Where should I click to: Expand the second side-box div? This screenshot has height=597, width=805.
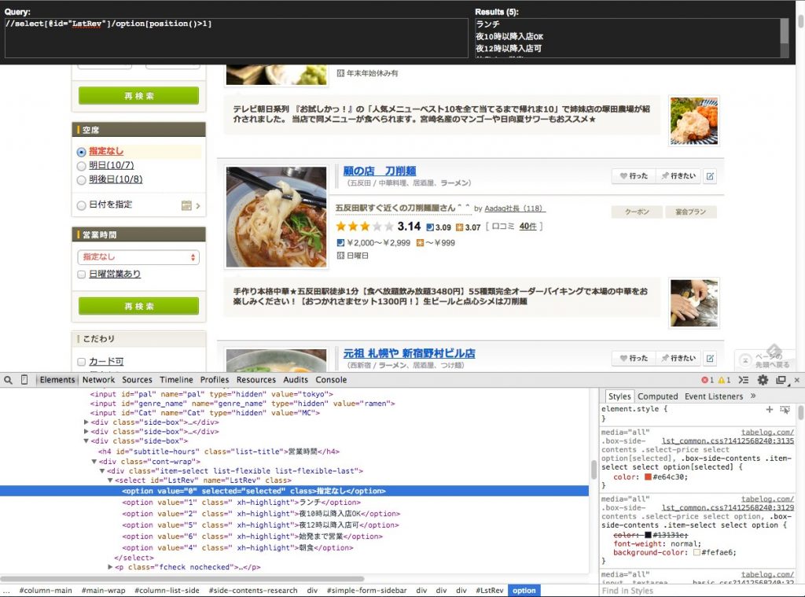86,432
